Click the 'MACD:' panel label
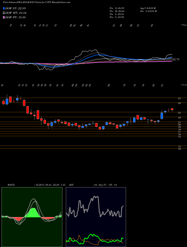Image resolution: width=187 pixels, height=247 pixels. tap(11, 185)
